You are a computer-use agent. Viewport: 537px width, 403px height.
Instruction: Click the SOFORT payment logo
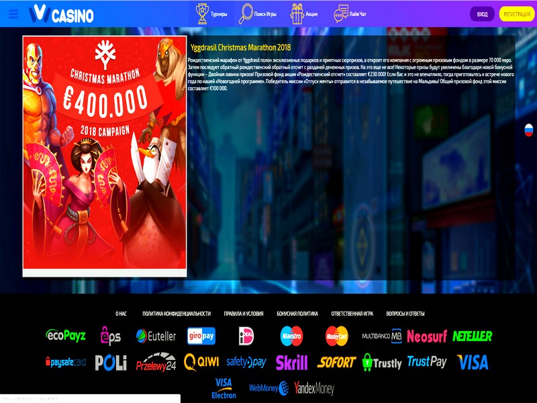coord(337,362)
